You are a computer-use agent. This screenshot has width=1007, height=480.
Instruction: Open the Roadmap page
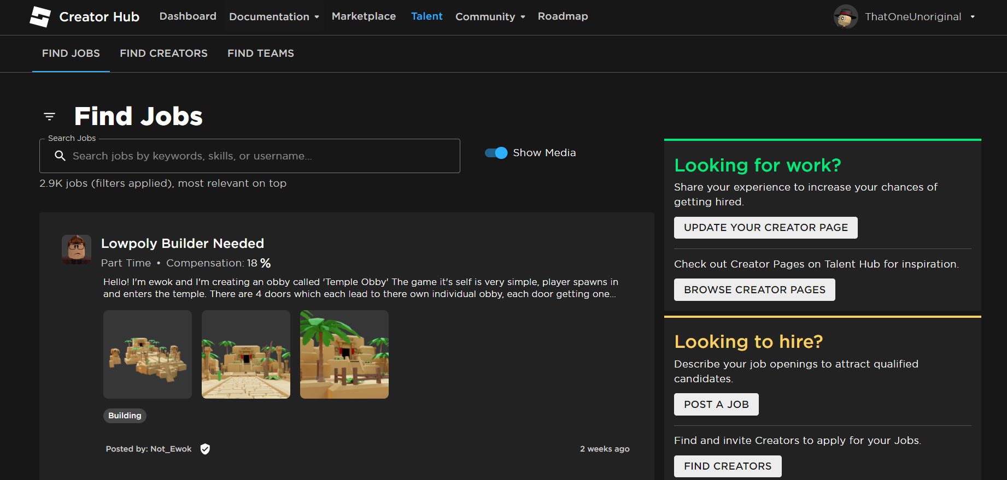(563, 16)
